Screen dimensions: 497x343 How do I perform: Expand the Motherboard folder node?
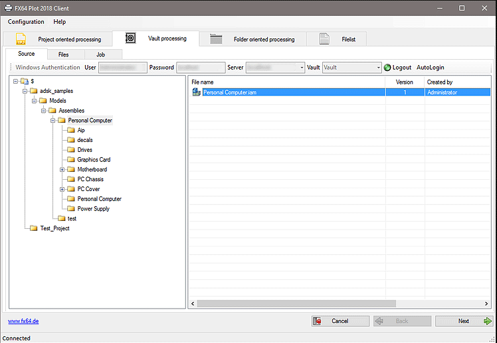[62, 169]
